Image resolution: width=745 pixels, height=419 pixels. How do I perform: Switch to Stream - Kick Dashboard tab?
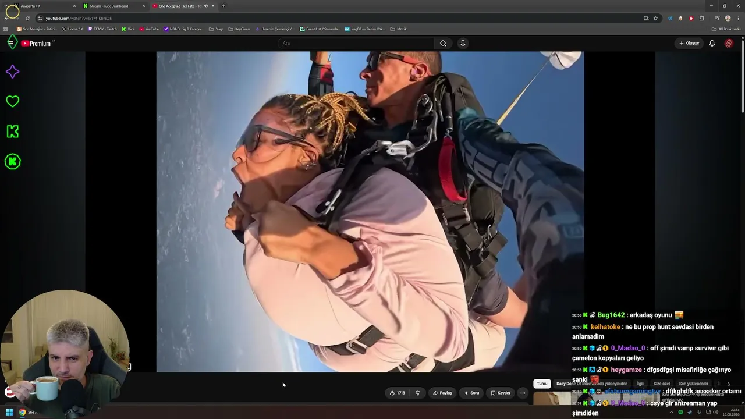coord(114,6)
